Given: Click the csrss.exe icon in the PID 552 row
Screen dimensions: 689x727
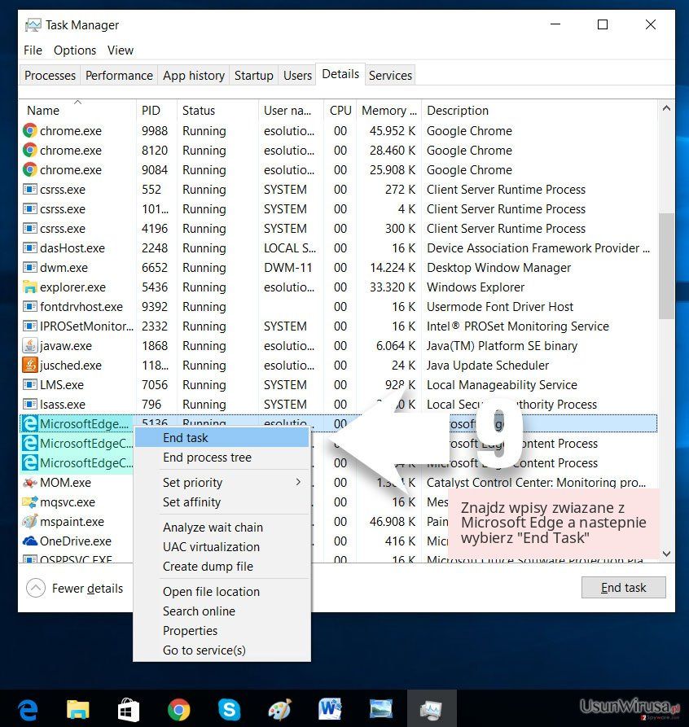Looking at the screenshot, I should [x=29, y=189].
